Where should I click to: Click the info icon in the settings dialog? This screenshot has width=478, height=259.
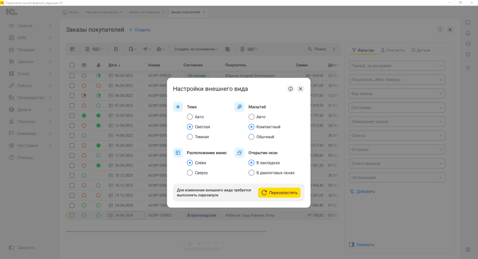(x=290, y=89)
